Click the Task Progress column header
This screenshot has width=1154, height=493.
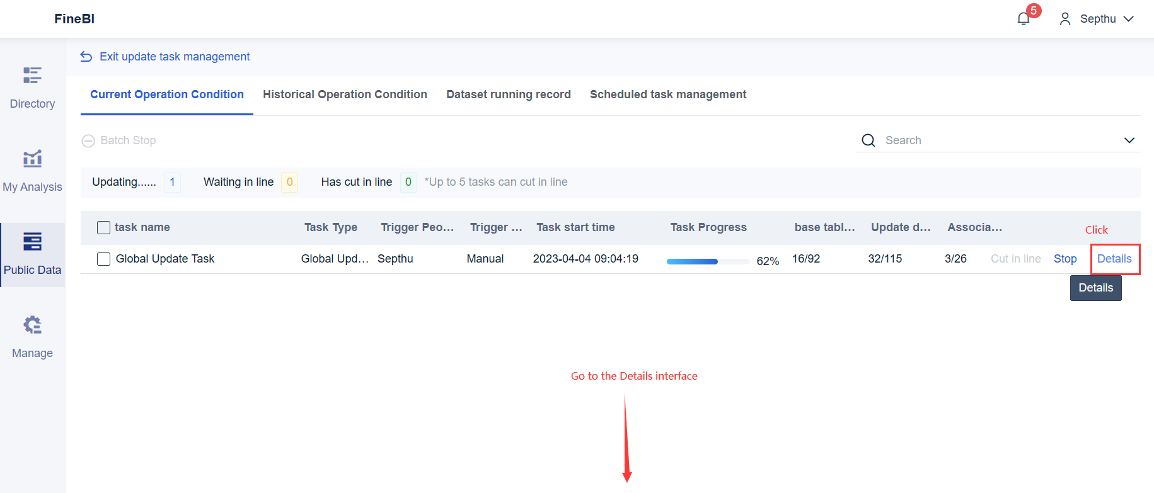tap(708, 227)
